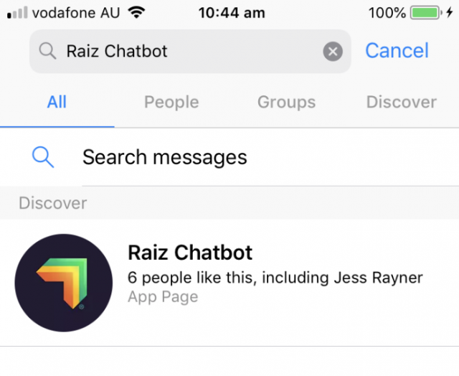Tap the Discover section header
This screenshot has height=376, width=459.
tap(52, 202)
